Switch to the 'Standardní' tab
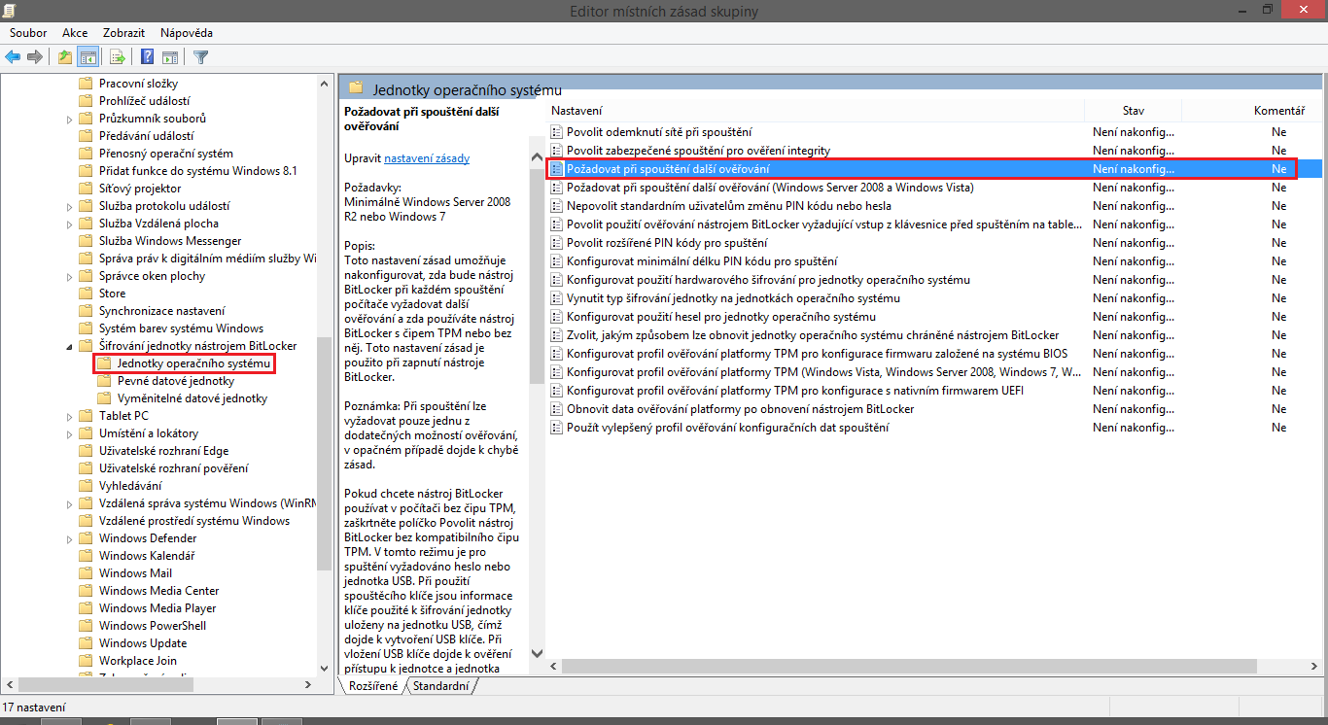The width and height of the screenshot is (1328, 725). click(442, 685)
